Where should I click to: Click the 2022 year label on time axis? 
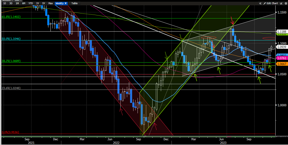coord(116,143)
